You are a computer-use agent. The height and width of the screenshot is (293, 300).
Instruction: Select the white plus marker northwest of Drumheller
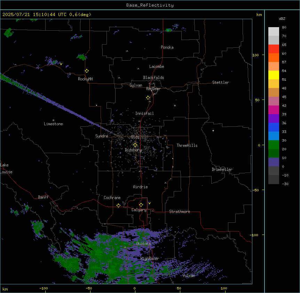coord(213,130)
